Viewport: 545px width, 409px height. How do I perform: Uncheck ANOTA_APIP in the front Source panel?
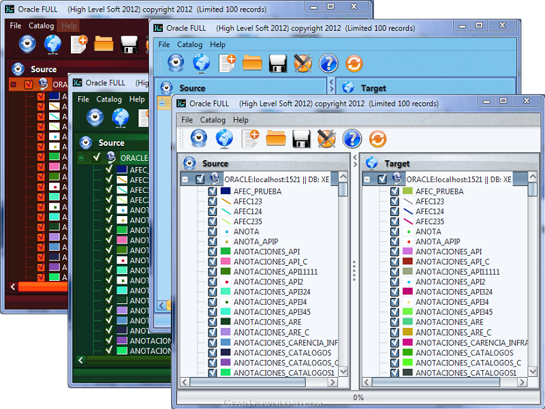click(x=213, y=241)
